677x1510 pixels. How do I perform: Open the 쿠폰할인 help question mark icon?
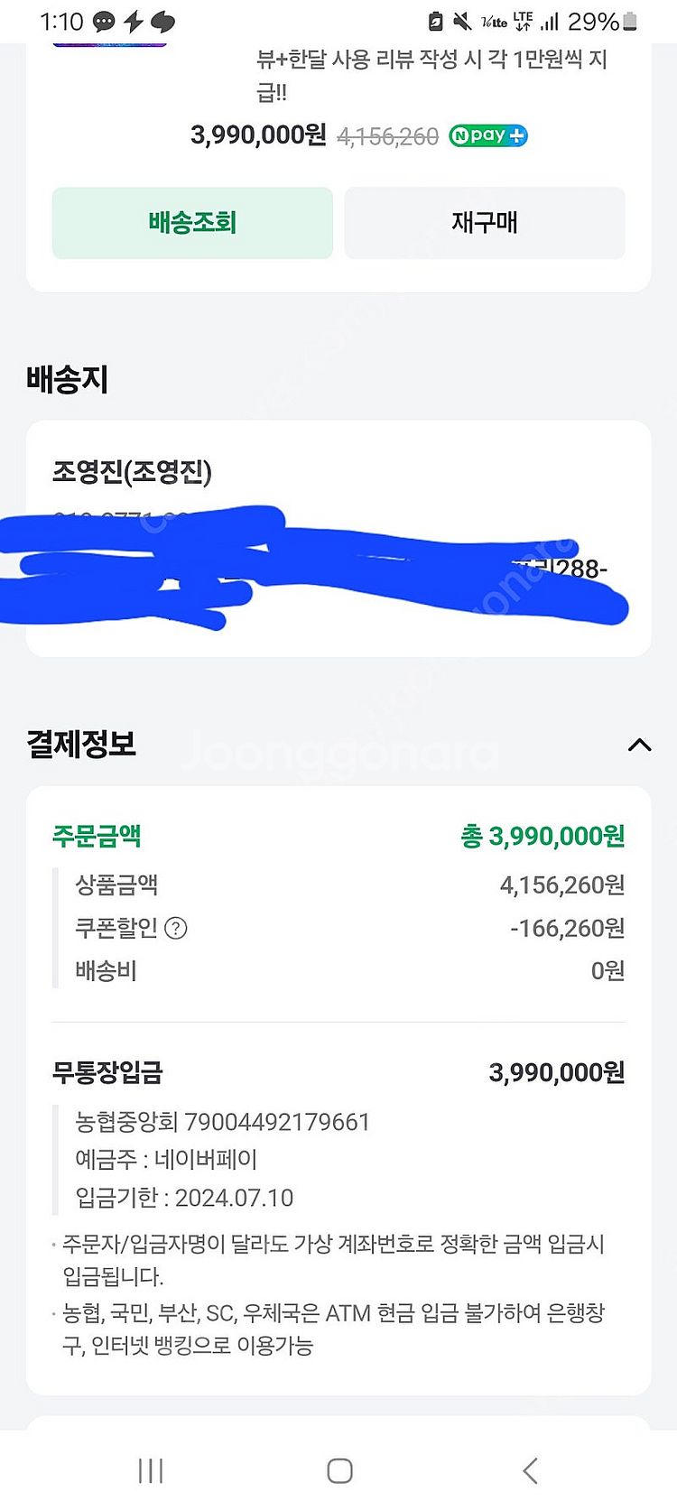coord(177,928)
